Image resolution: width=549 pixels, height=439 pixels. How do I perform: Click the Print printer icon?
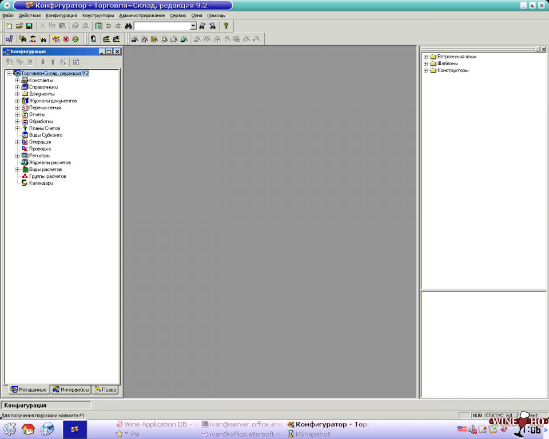pos(75,26)
